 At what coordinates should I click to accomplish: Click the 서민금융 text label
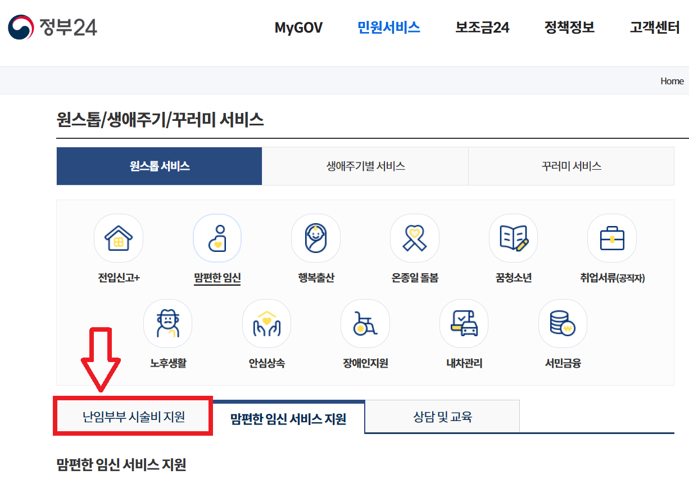(563, 363)
